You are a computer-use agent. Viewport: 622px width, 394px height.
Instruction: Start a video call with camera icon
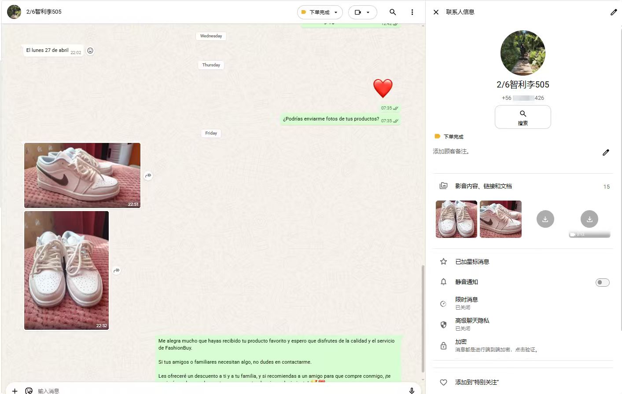point(358,12)
